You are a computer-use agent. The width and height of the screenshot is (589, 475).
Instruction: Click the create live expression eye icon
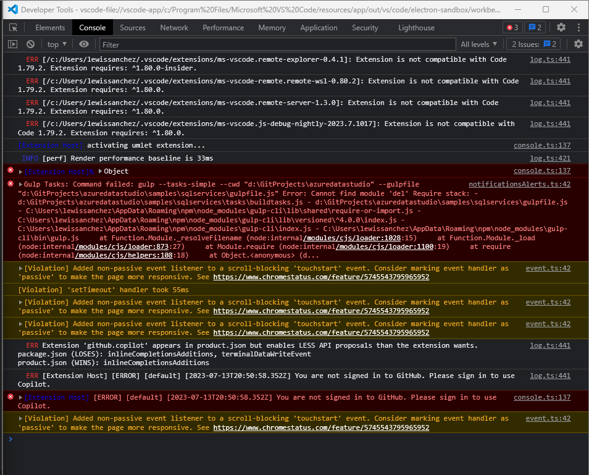click(84, 44)
